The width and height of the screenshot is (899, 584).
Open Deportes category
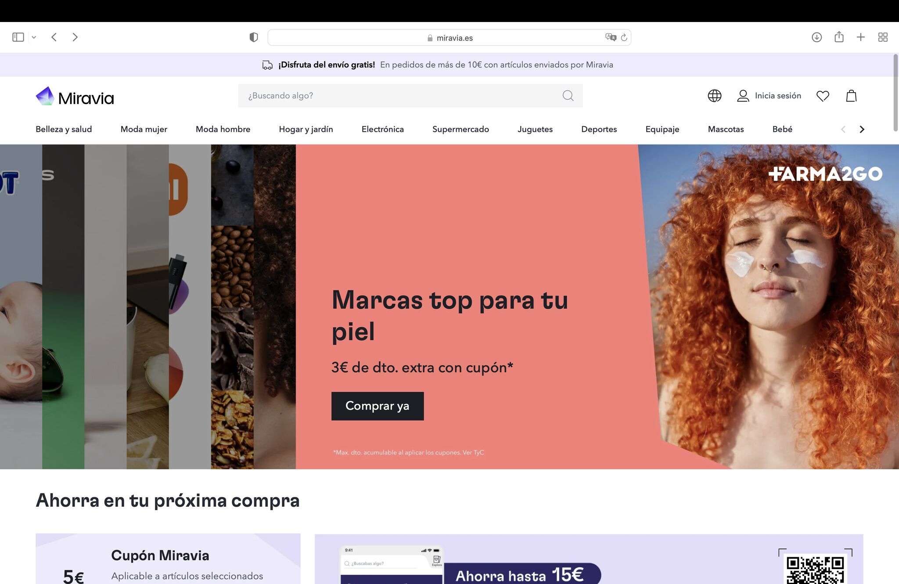tap(599, 129)
